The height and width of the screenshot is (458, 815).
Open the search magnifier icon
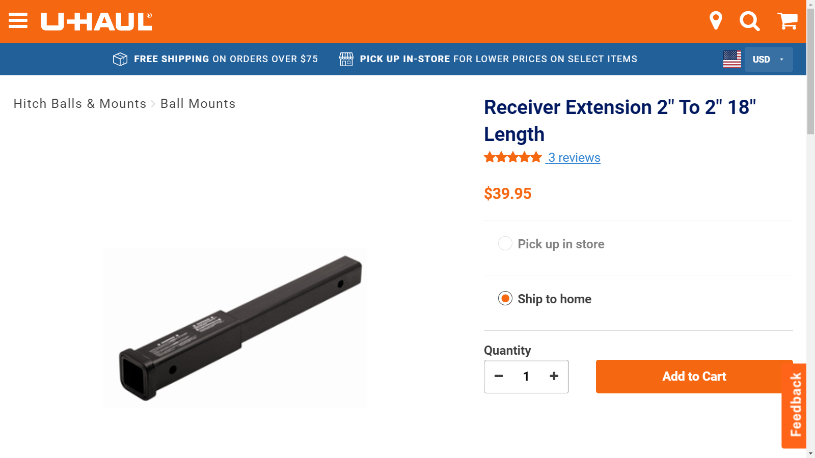pyautogui.click(x=749, y=21)
